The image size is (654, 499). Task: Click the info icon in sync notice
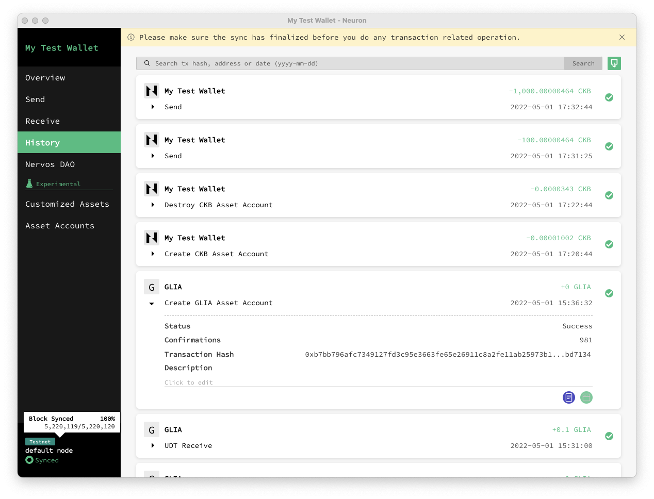tap(131, 37)
